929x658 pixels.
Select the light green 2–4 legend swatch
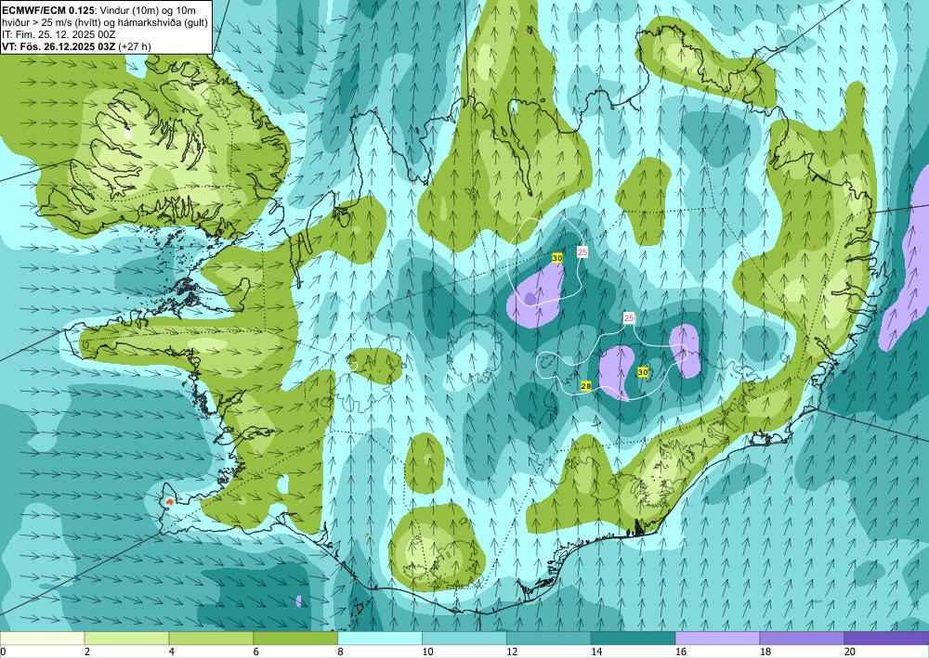point(126,638)
